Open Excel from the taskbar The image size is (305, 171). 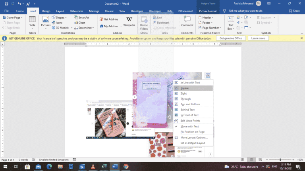click(104, 167)
